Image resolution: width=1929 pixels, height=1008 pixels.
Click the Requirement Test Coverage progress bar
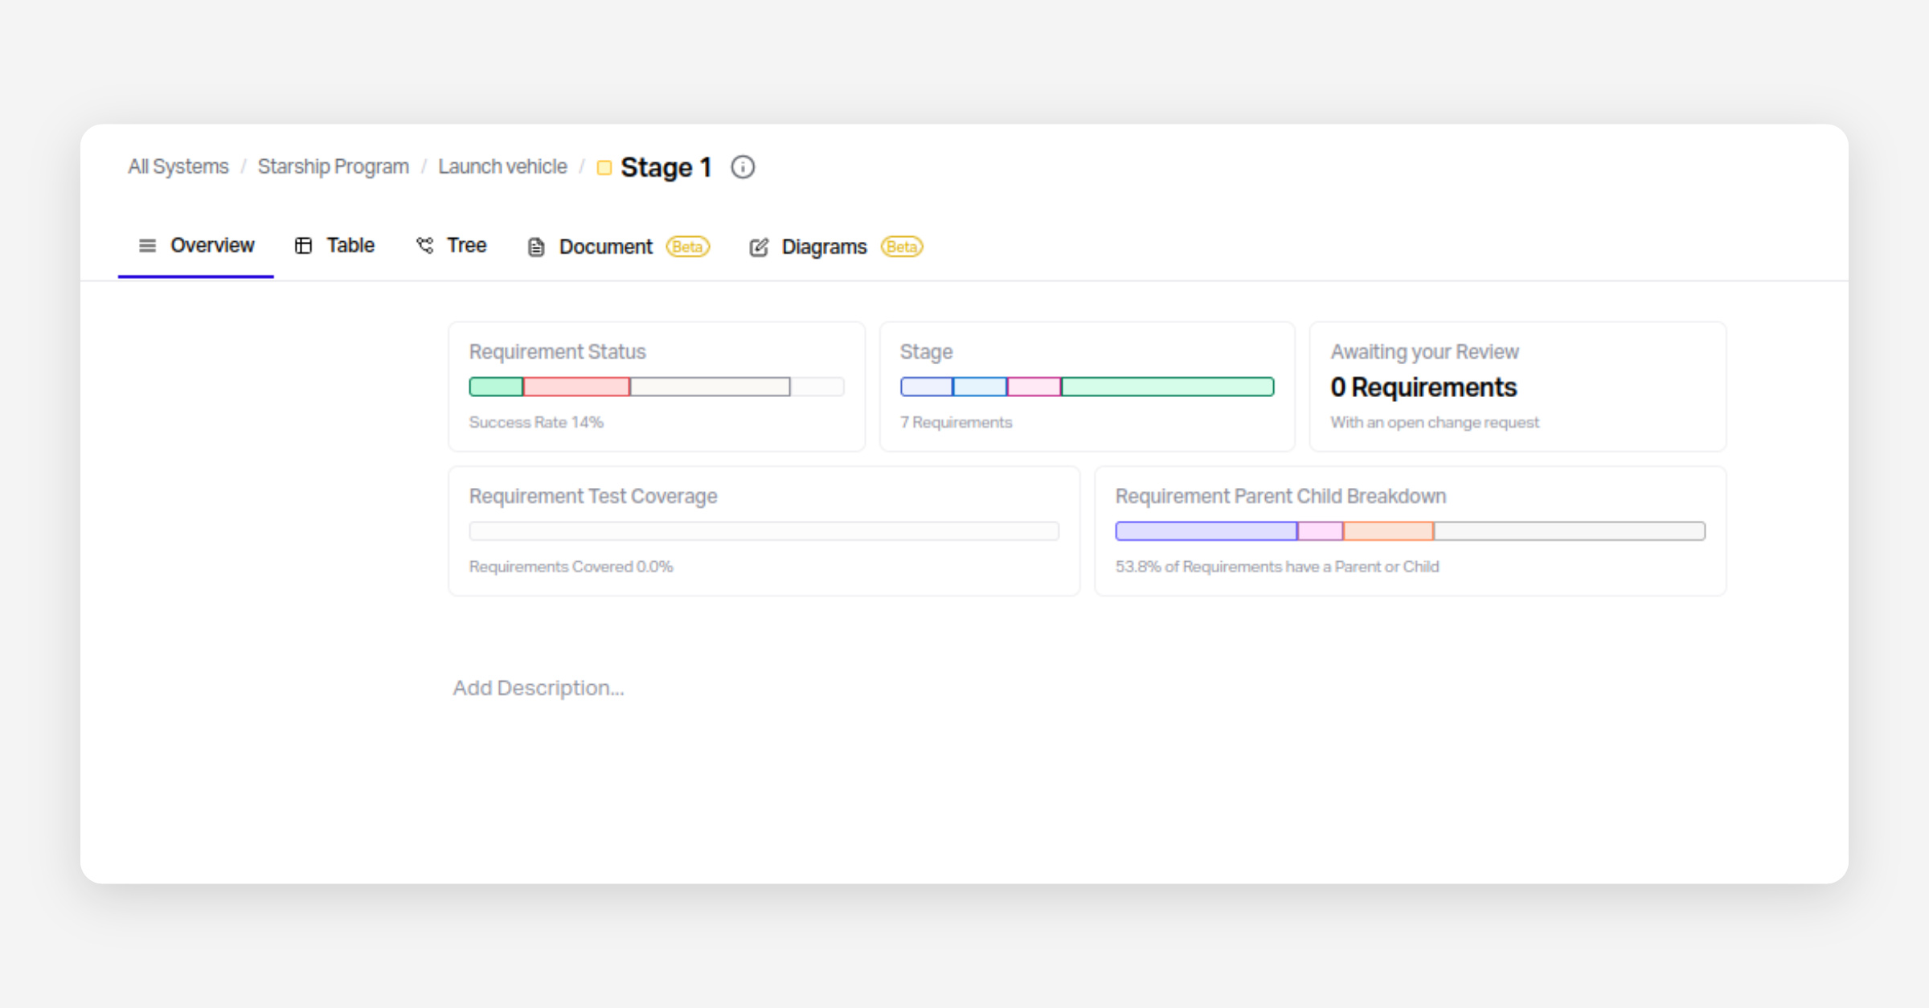[x=764, y=531]
